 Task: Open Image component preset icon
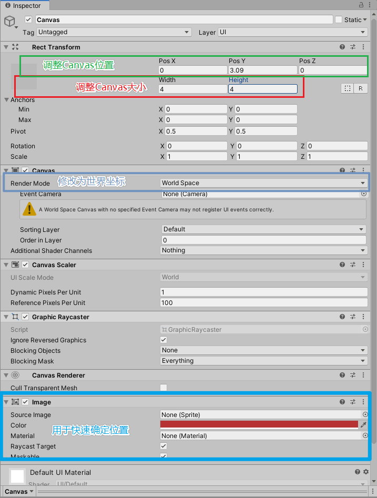[353, 402]
